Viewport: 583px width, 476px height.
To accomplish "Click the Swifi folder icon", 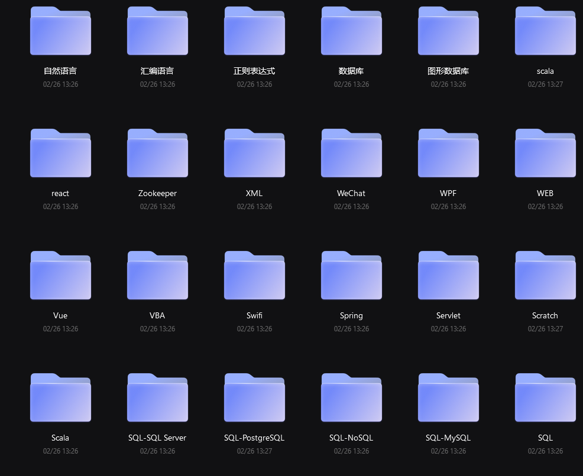I will click(255, 275).
